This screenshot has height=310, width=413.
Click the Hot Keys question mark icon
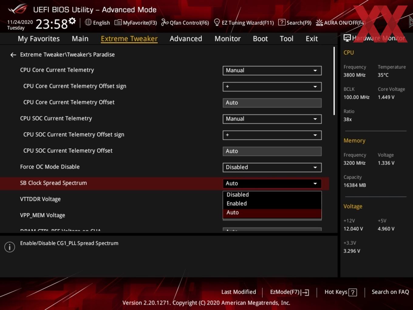click(353, 292)
